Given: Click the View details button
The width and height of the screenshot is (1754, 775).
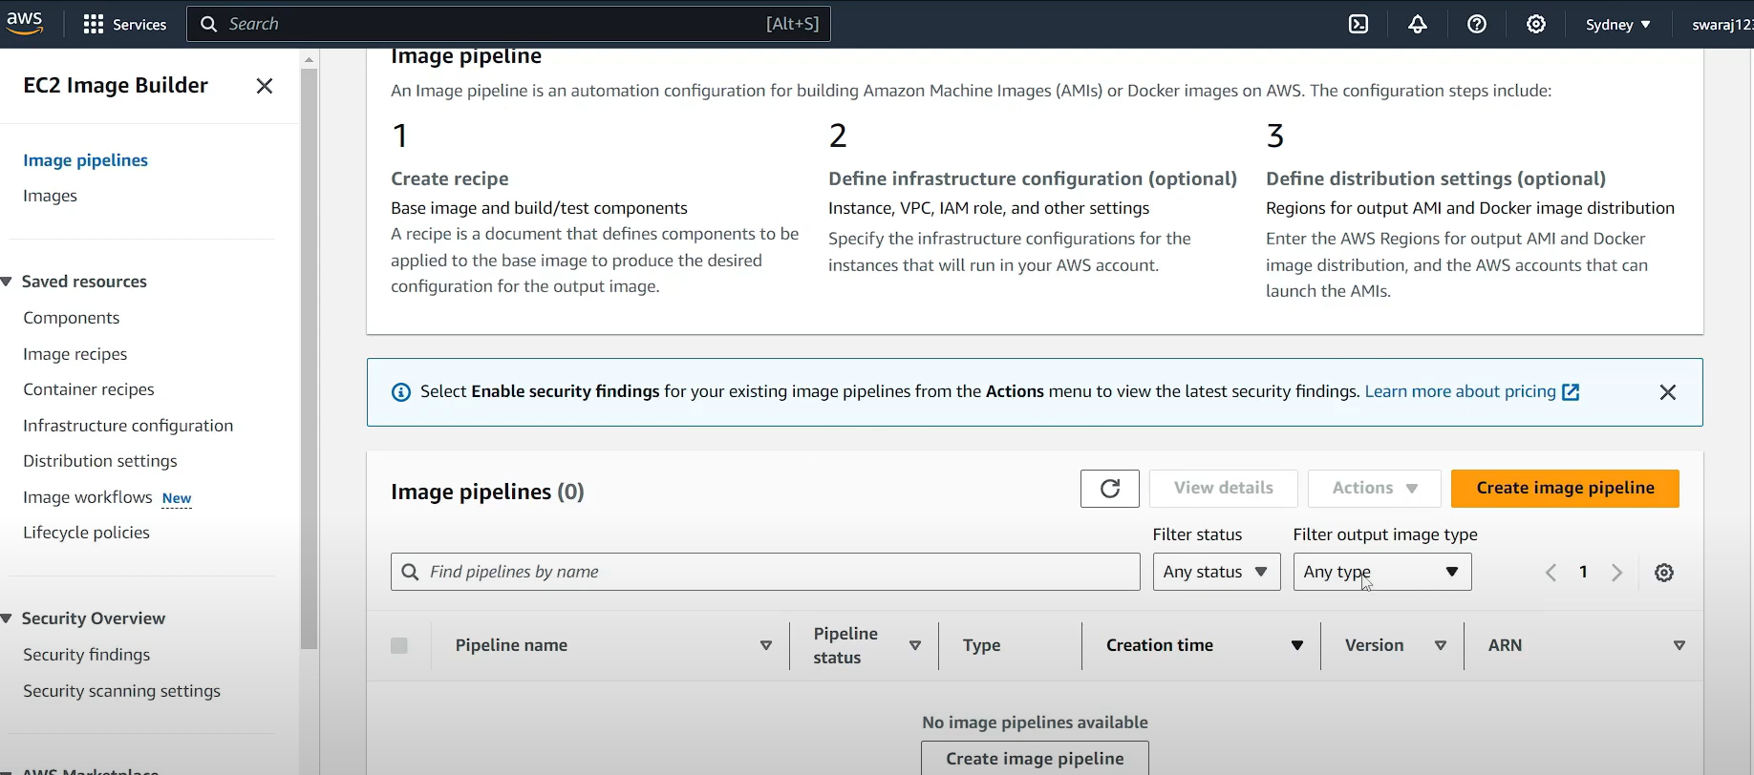Looking at the screenshot, I should tap(1224, 489).
